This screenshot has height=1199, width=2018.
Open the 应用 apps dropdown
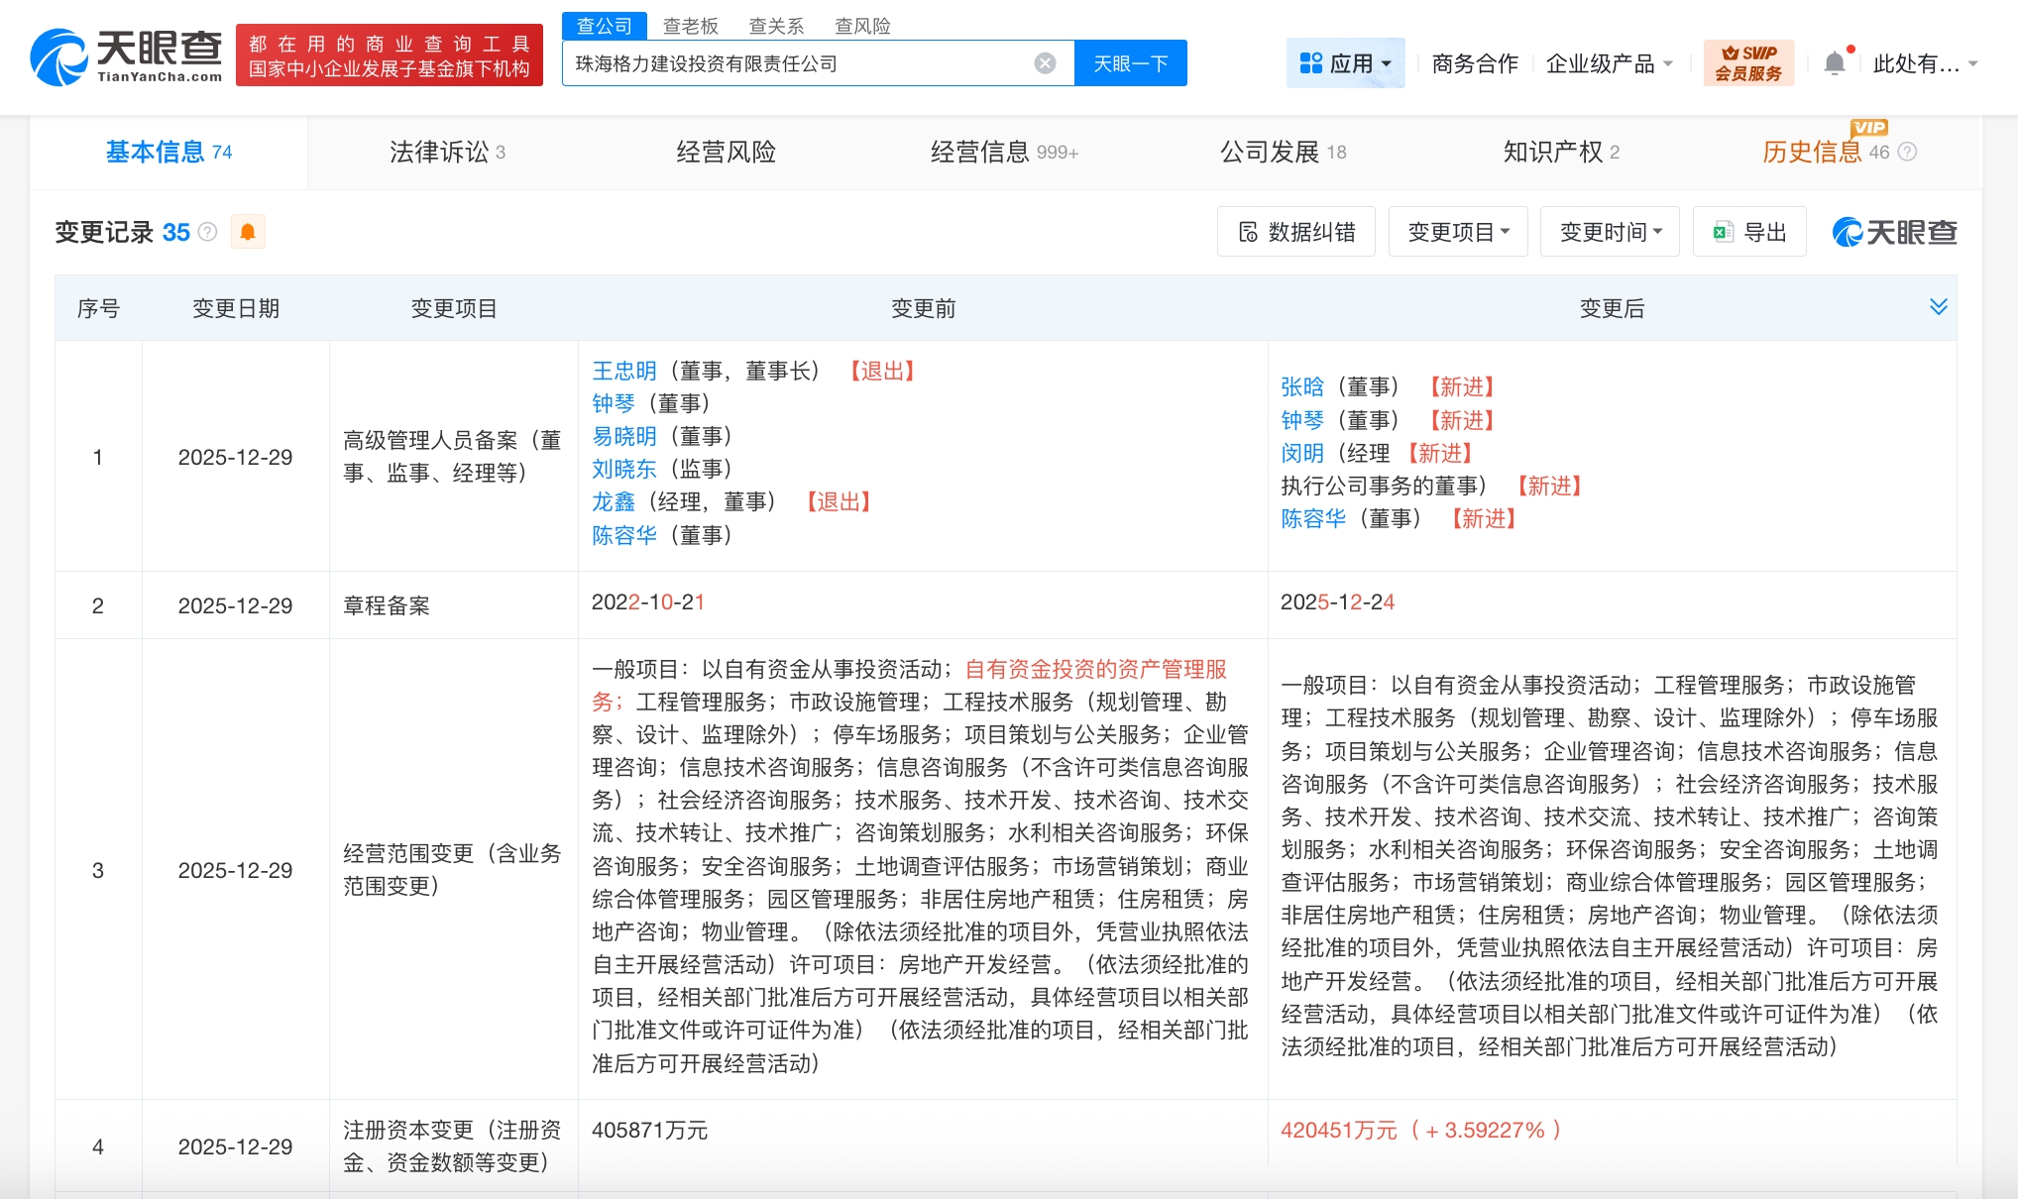tap(1345, 63)
